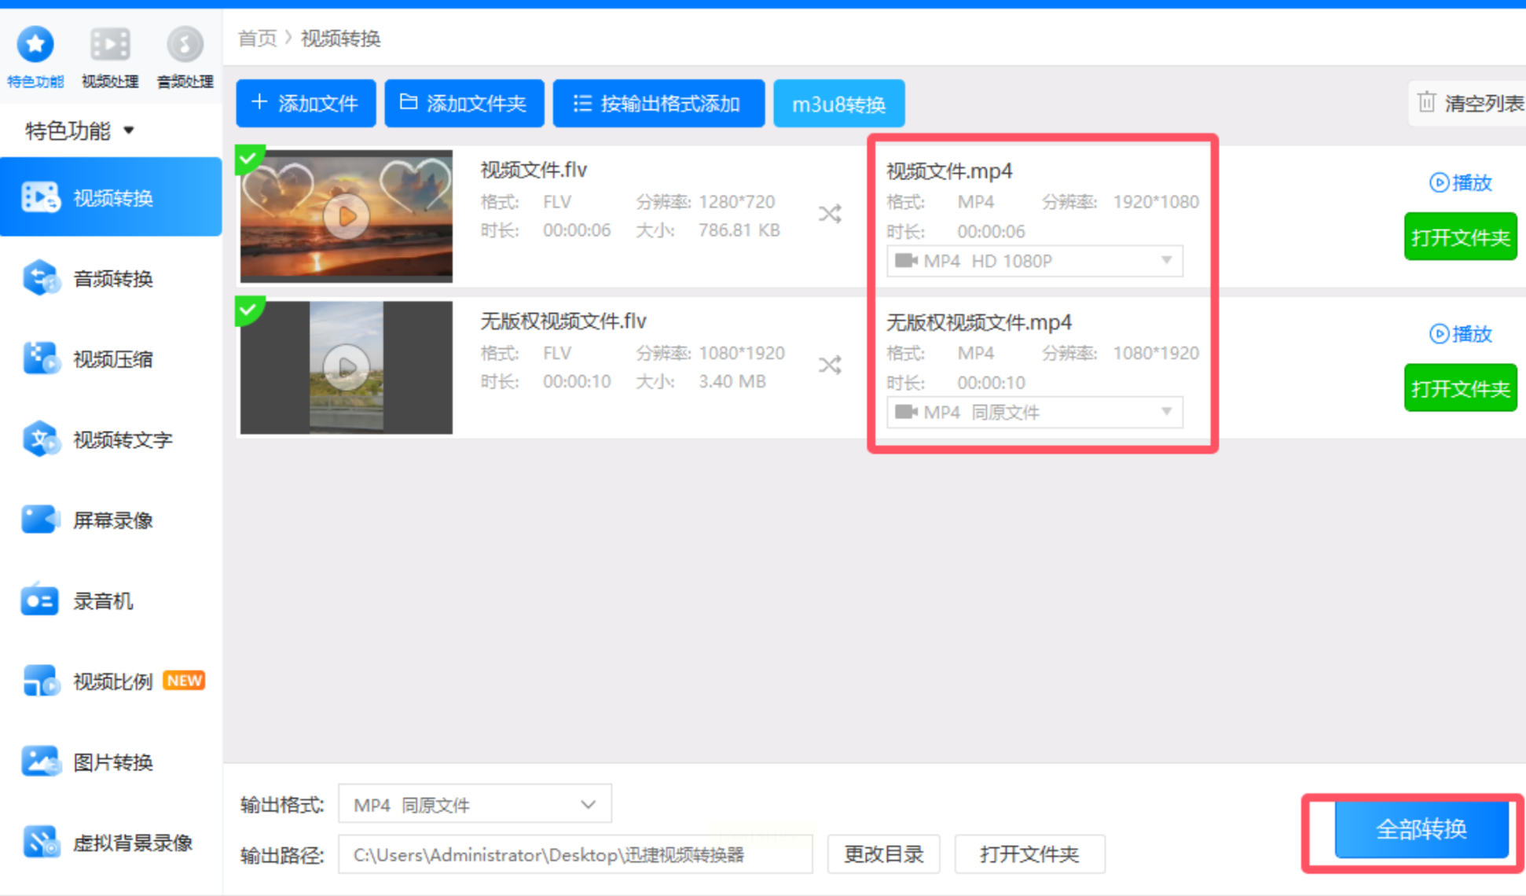Open the 视频压缩 tool
1526x896 pixels.
(112, 360)
